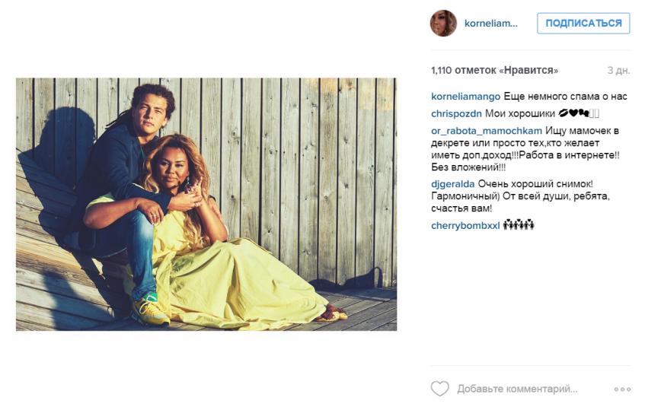Image resolution: width=645 pixels, height=410 pixels.
Task: Click the heart like icon
Action: pyautogui.click(x=439, y=388)
